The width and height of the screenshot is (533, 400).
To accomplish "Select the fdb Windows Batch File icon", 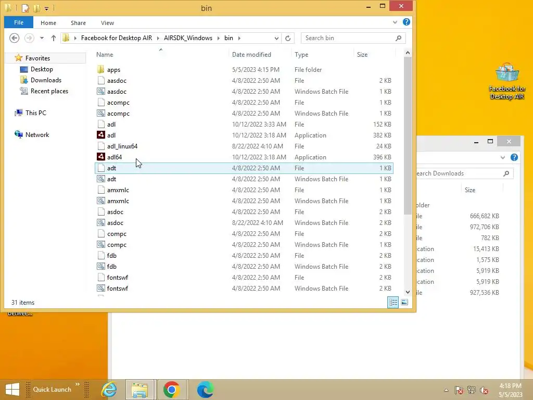I will (100, 266).
